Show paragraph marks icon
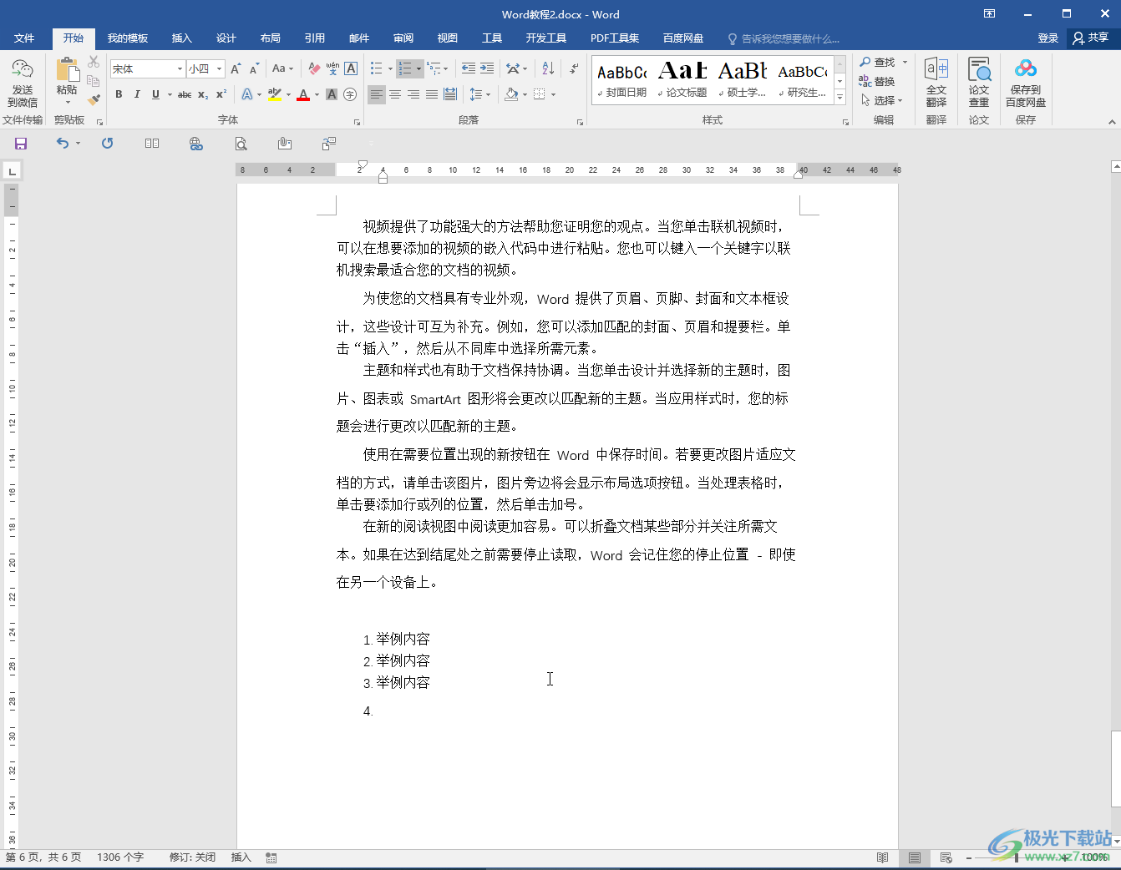 [574, 68]
